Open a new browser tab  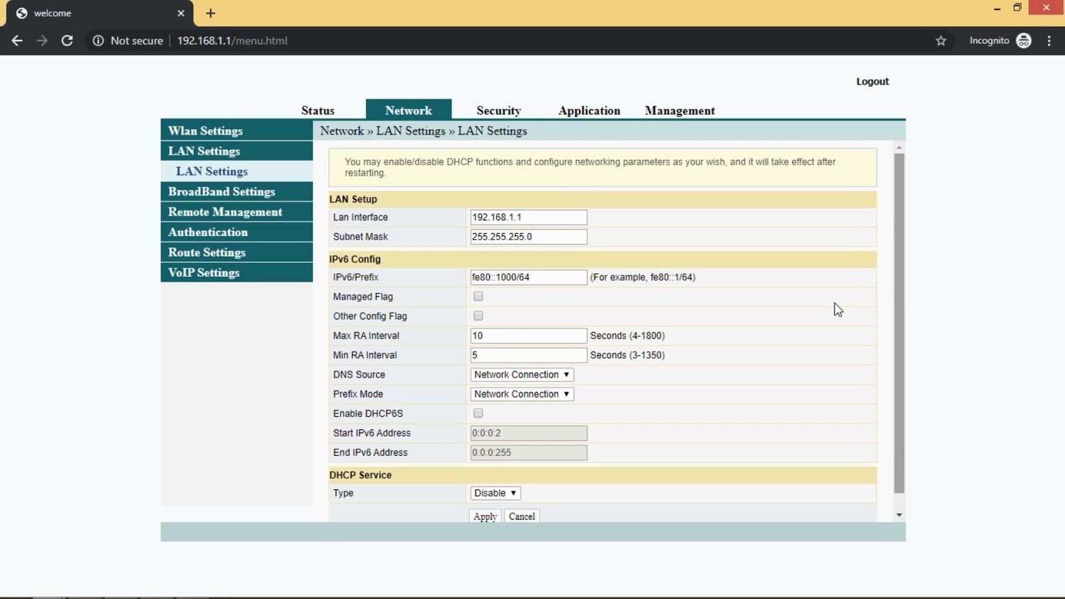pyautogui.click(x=210, y=13)
